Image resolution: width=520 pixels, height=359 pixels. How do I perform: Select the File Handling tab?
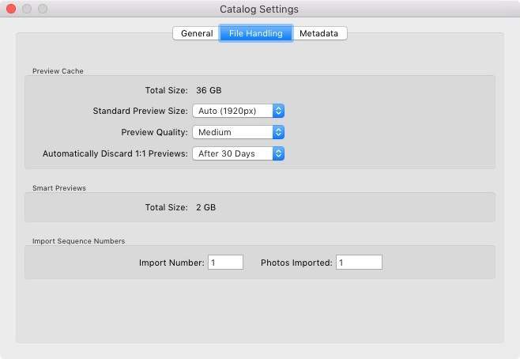pyautogui.click(x=255, y=33)
